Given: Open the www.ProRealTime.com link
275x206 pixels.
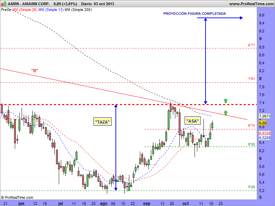Looking at the screenshot, I should (x=252, y=4).
